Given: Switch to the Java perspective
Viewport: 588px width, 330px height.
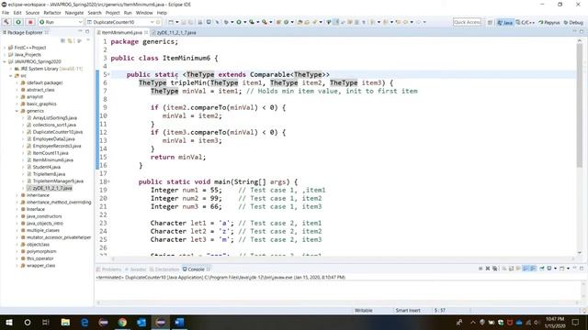Looking at the screenshot, I should (504, 22).
